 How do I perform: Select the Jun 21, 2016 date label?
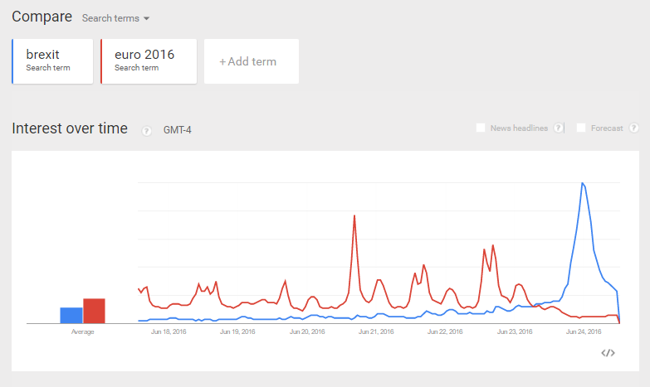point(376,331)
